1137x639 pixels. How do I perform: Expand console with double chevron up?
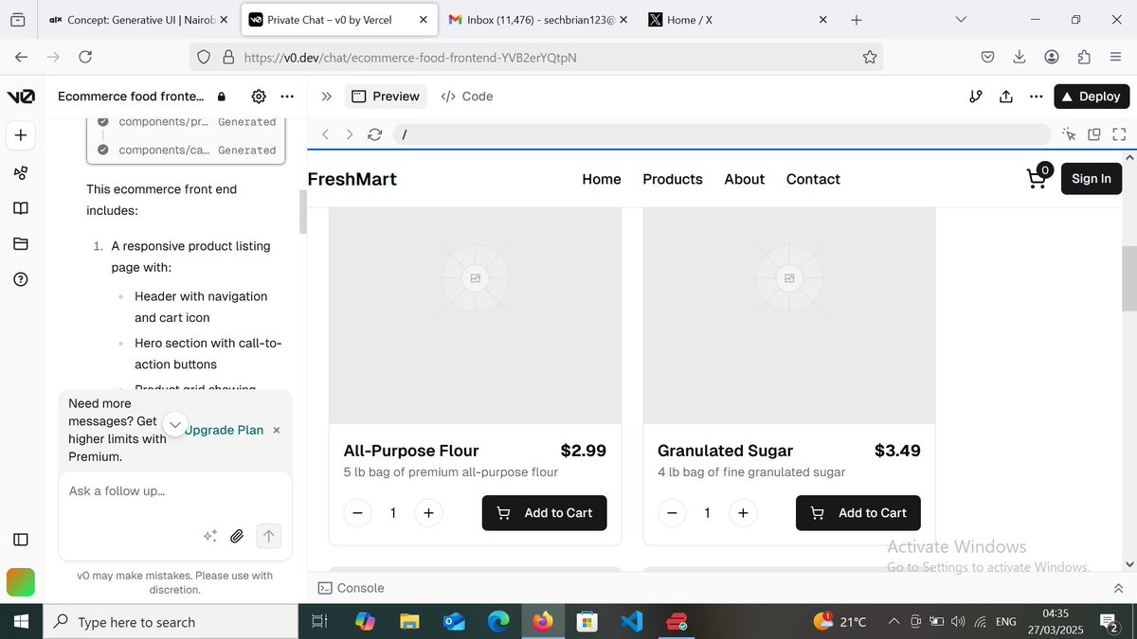pyautogui.click(x=1118, y=588)
